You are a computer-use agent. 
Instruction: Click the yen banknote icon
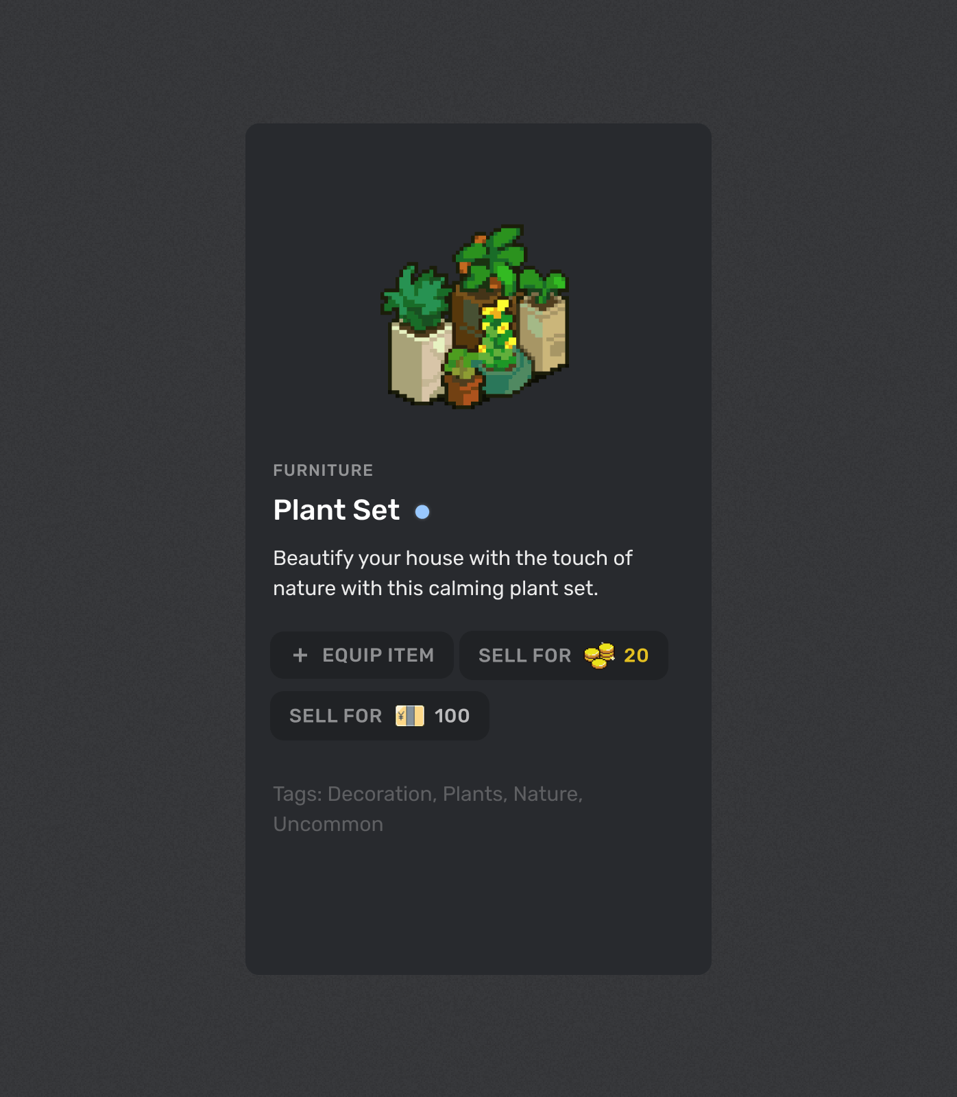(x=410, y=716)
